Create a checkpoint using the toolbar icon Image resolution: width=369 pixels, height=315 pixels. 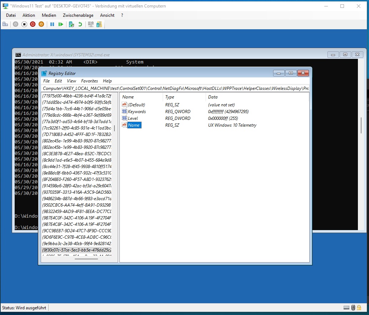[x=72, y=24]
